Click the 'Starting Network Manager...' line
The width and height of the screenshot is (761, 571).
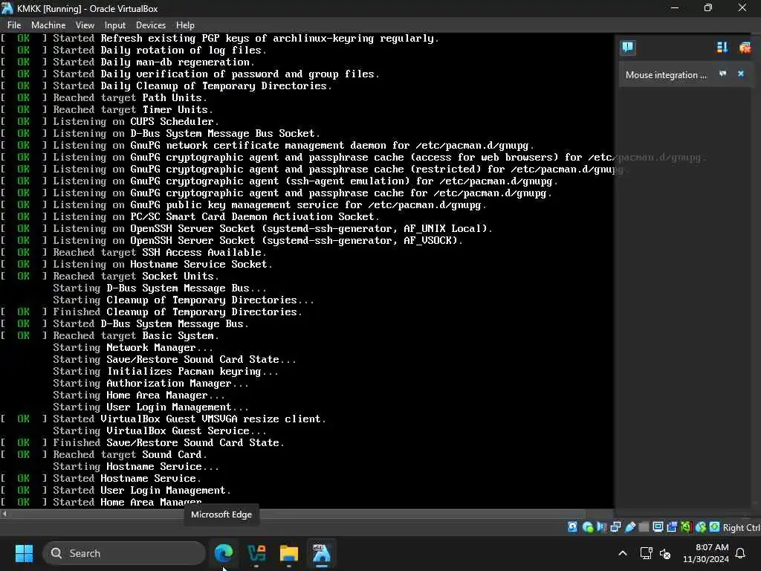click(132, 348)
